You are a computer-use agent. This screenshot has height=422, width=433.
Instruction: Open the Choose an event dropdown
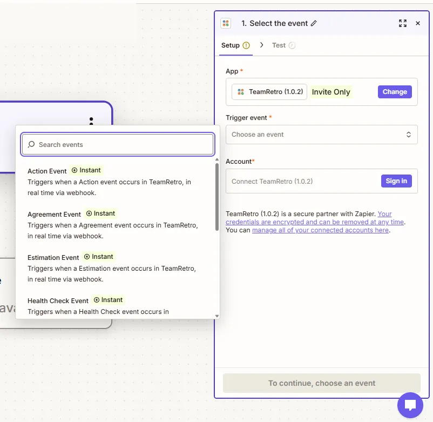pyautogui.click(x=321, y=135)
